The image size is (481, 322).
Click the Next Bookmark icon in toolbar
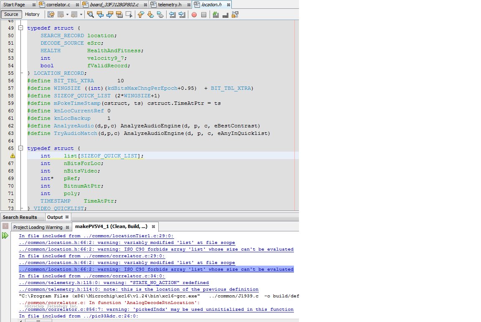[150, 14]
